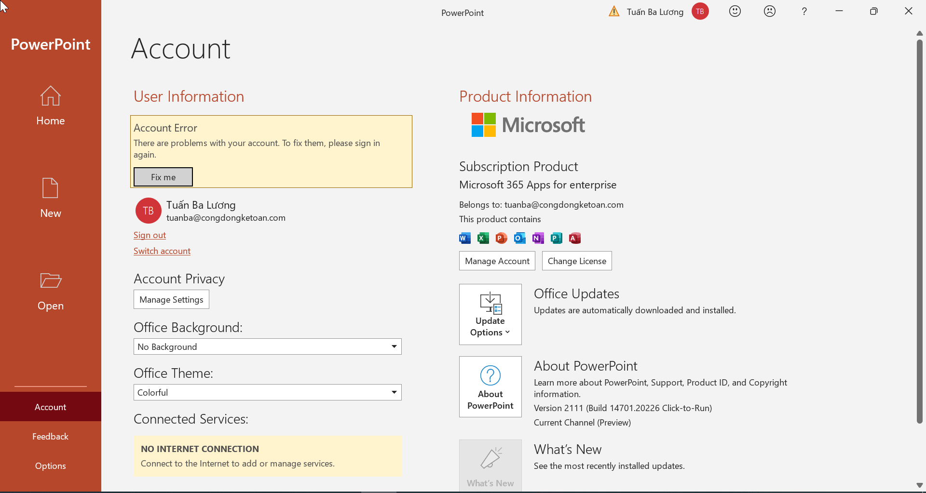Open the folder icon labeled Open

point(51,280)
